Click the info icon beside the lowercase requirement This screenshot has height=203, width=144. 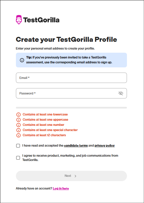tap(19, 115)
